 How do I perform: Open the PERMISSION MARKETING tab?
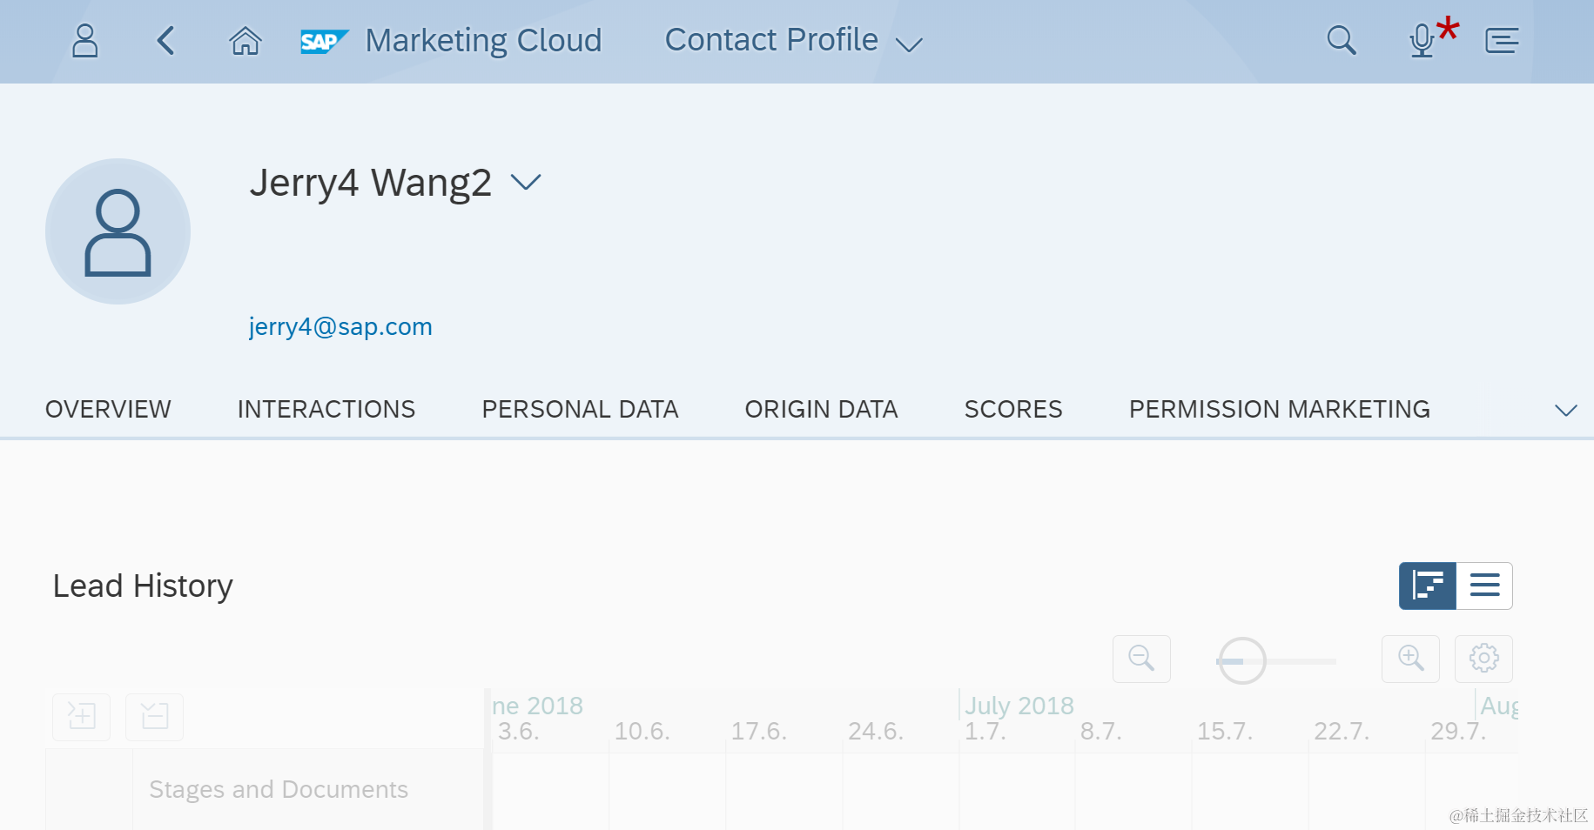pyautogui.click(x=1280, y=409)
